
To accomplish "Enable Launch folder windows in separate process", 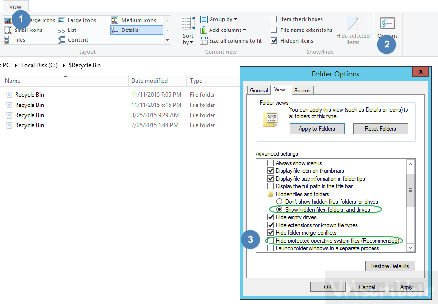I will (270, 248).
